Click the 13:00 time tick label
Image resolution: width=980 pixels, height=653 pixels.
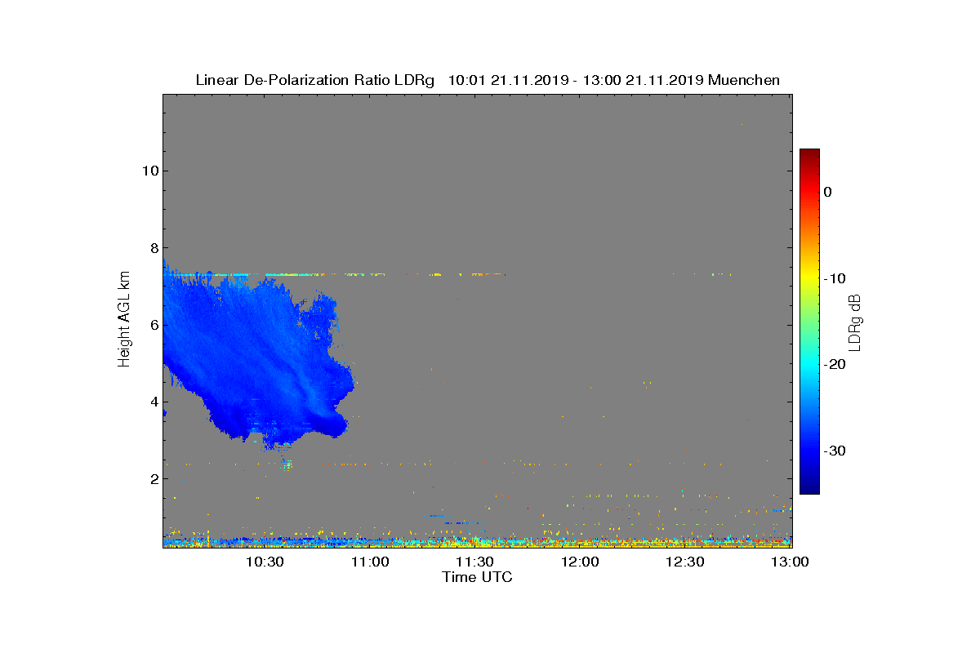(790, 562)
